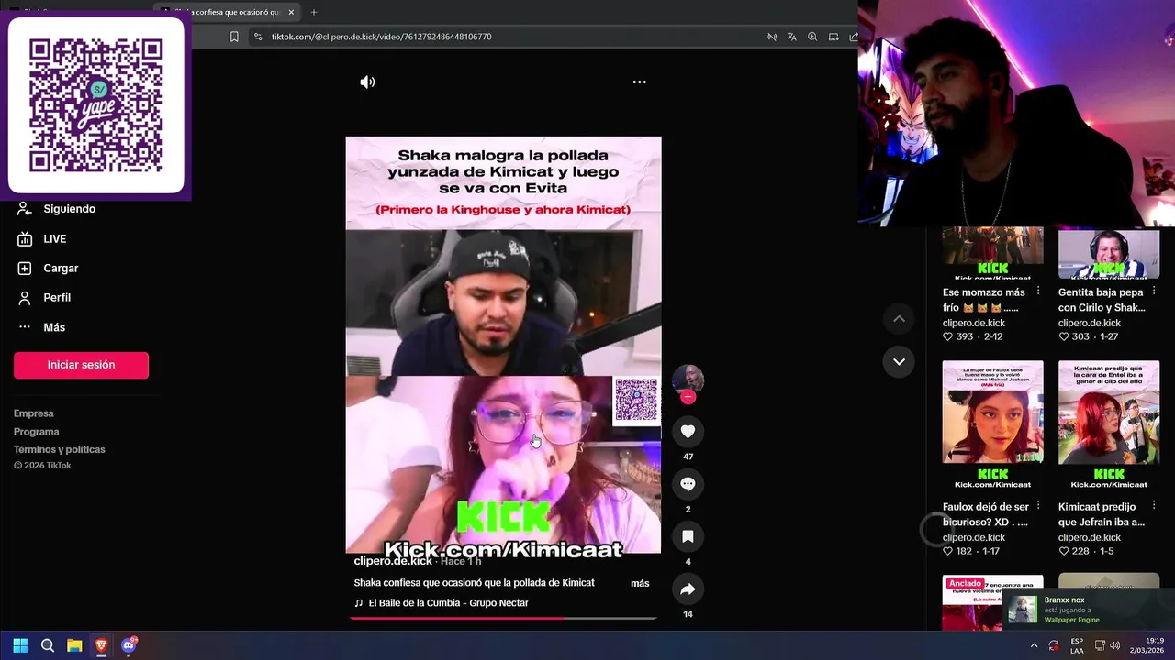Click the Kimicaat predijo que Jefrain title
The height and width of the screenshot is (660, 1175).
pyautogui.click(x=1102, y=514)
